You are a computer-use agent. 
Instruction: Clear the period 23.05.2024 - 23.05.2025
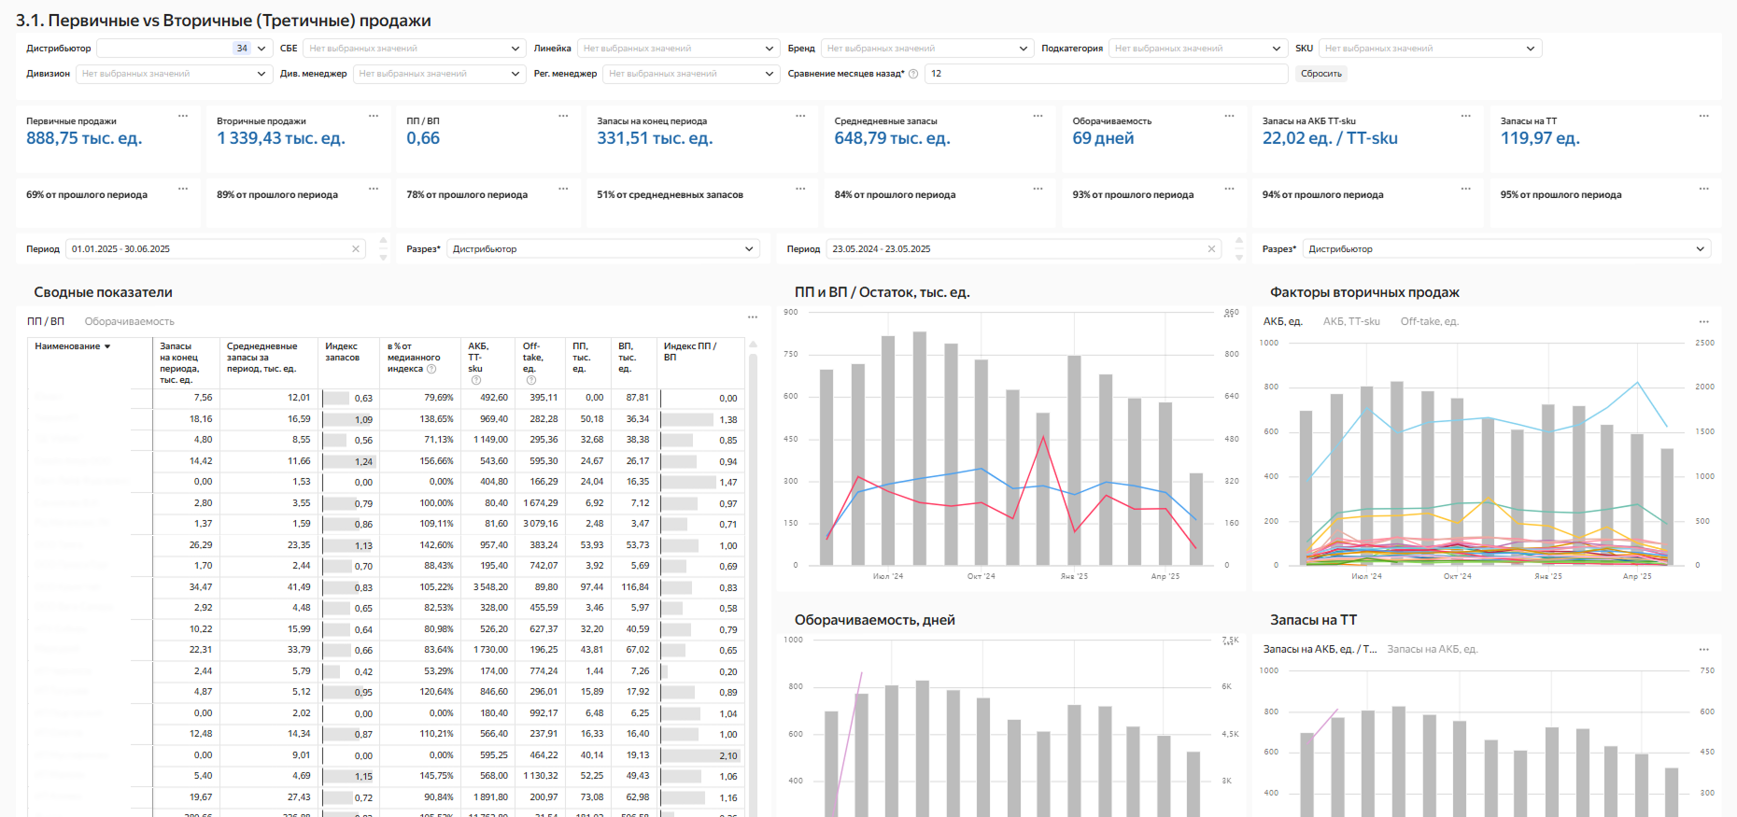tap(1212, 249)
